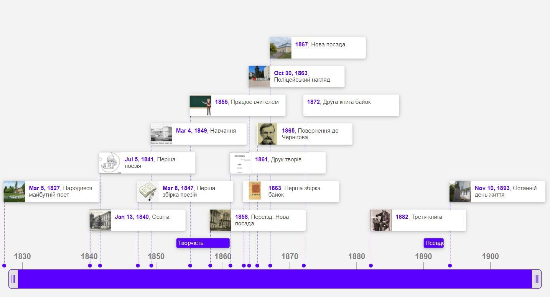Click the open book icon for Mar 8, 1847
The width and height of the screenshot is (550, 297).
(x=148, y=192)
